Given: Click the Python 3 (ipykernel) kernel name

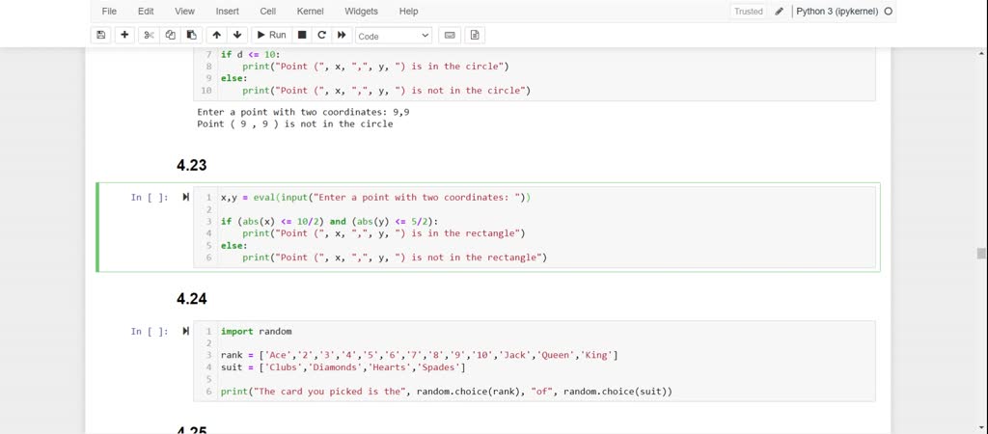Looking at the screenshot, I should pyautogui.click(x=837, y=12).
